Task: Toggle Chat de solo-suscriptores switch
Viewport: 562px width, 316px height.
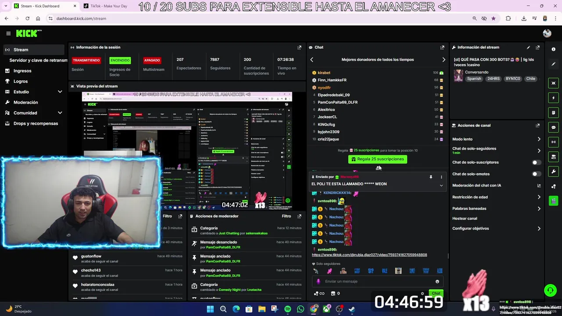Action: (537, 162)
